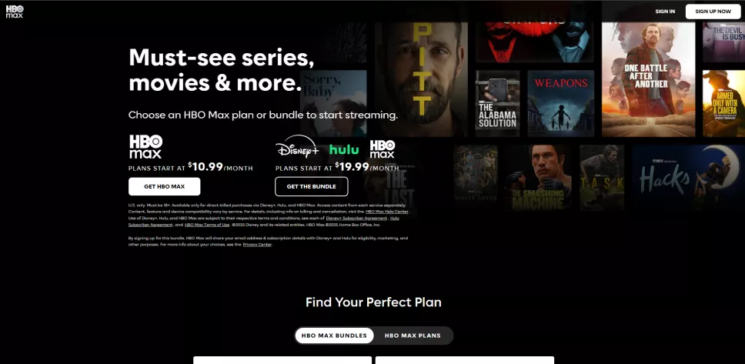Open the Privacy Center link
Viewport: 745px width, 364px height.
[257, 245]
